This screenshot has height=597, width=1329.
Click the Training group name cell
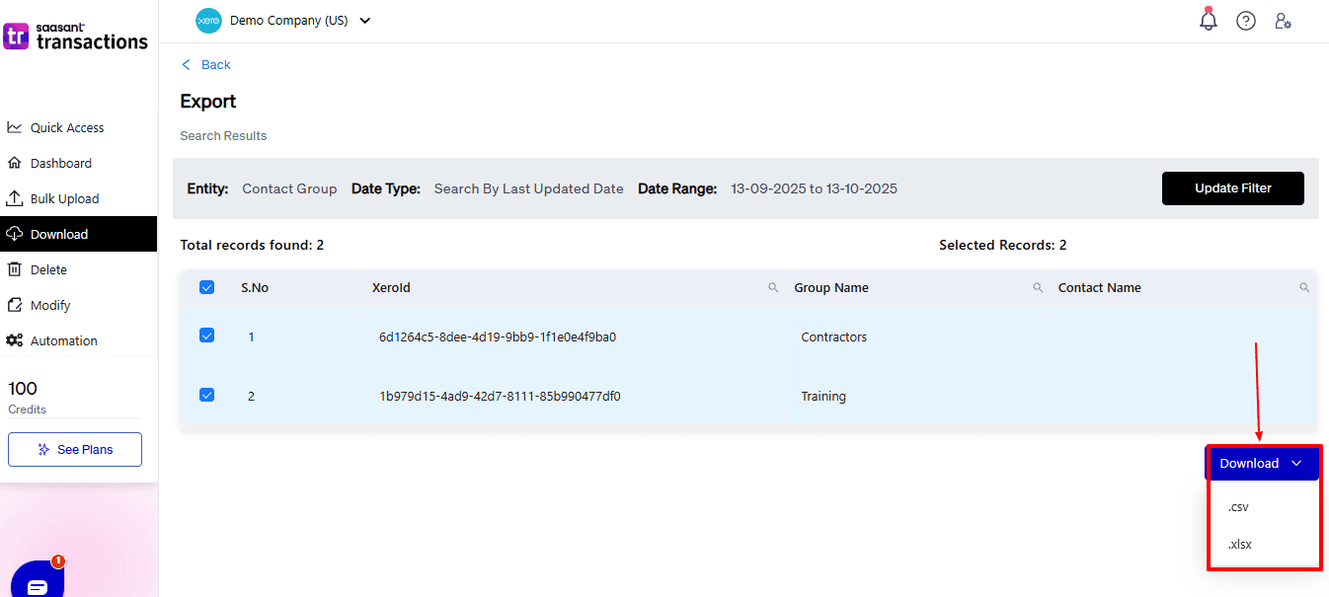pos(823,397)
